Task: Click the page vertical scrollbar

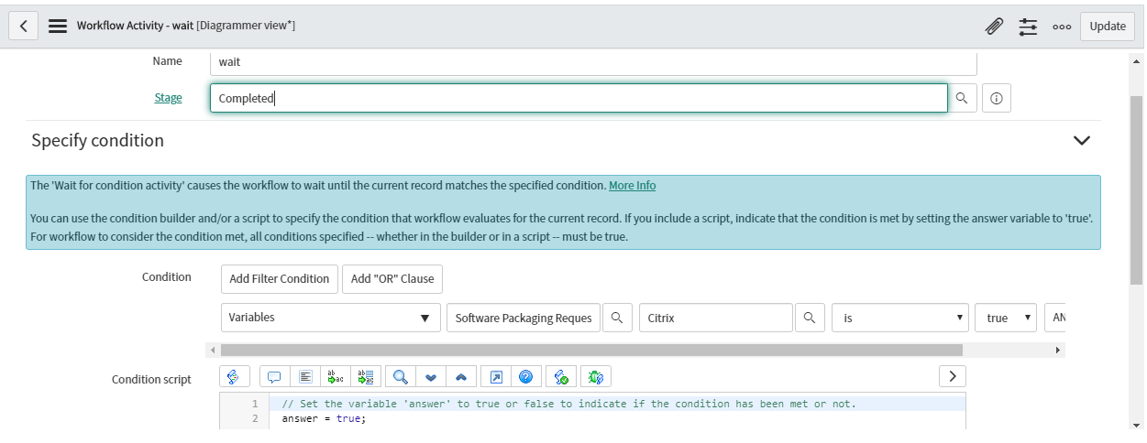Action: (1136, 189)
